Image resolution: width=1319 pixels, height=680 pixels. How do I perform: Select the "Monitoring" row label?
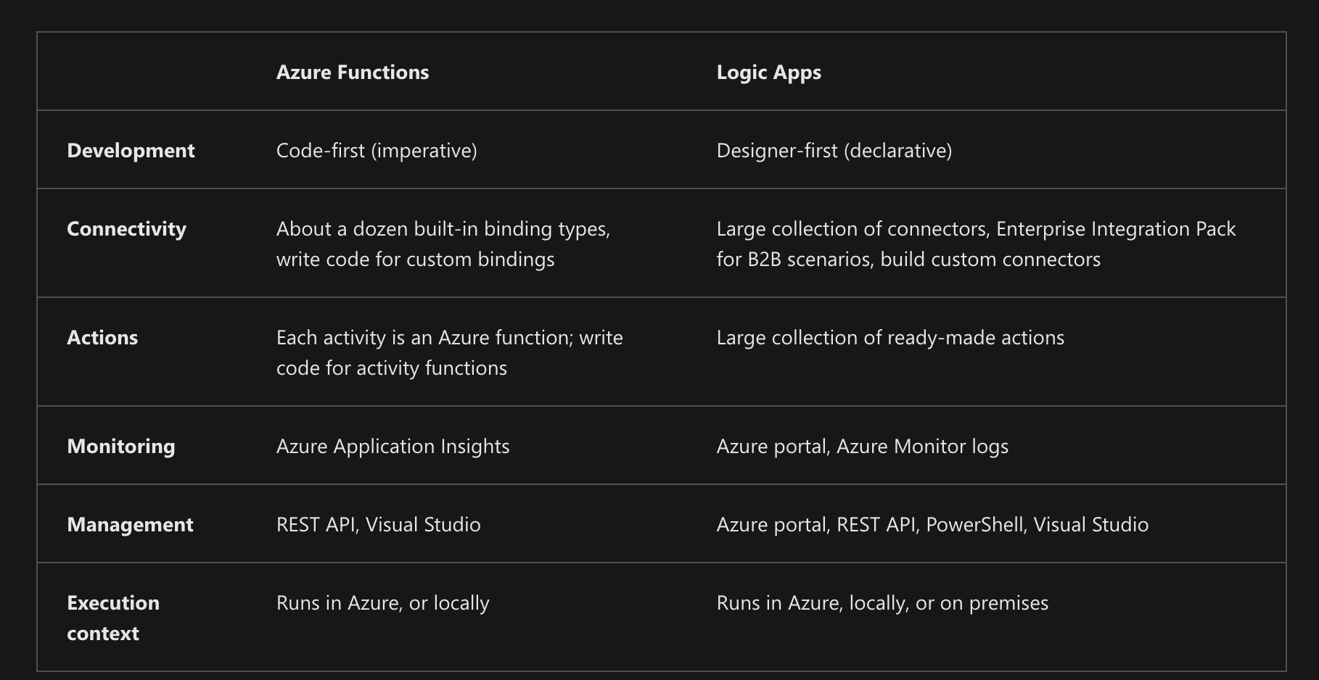(x=121, y=447)
